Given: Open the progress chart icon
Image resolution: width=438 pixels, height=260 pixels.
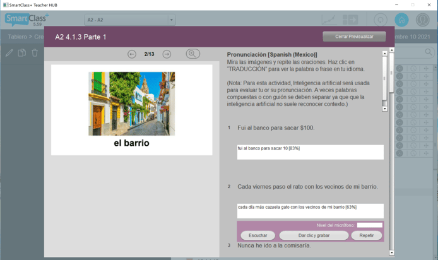Looking at the screenshot, I should tap(329, 20).
